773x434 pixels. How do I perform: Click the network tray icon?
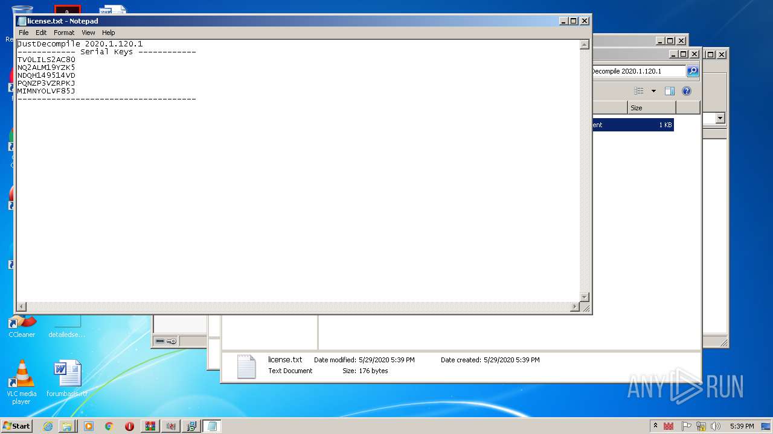[701, 426]
